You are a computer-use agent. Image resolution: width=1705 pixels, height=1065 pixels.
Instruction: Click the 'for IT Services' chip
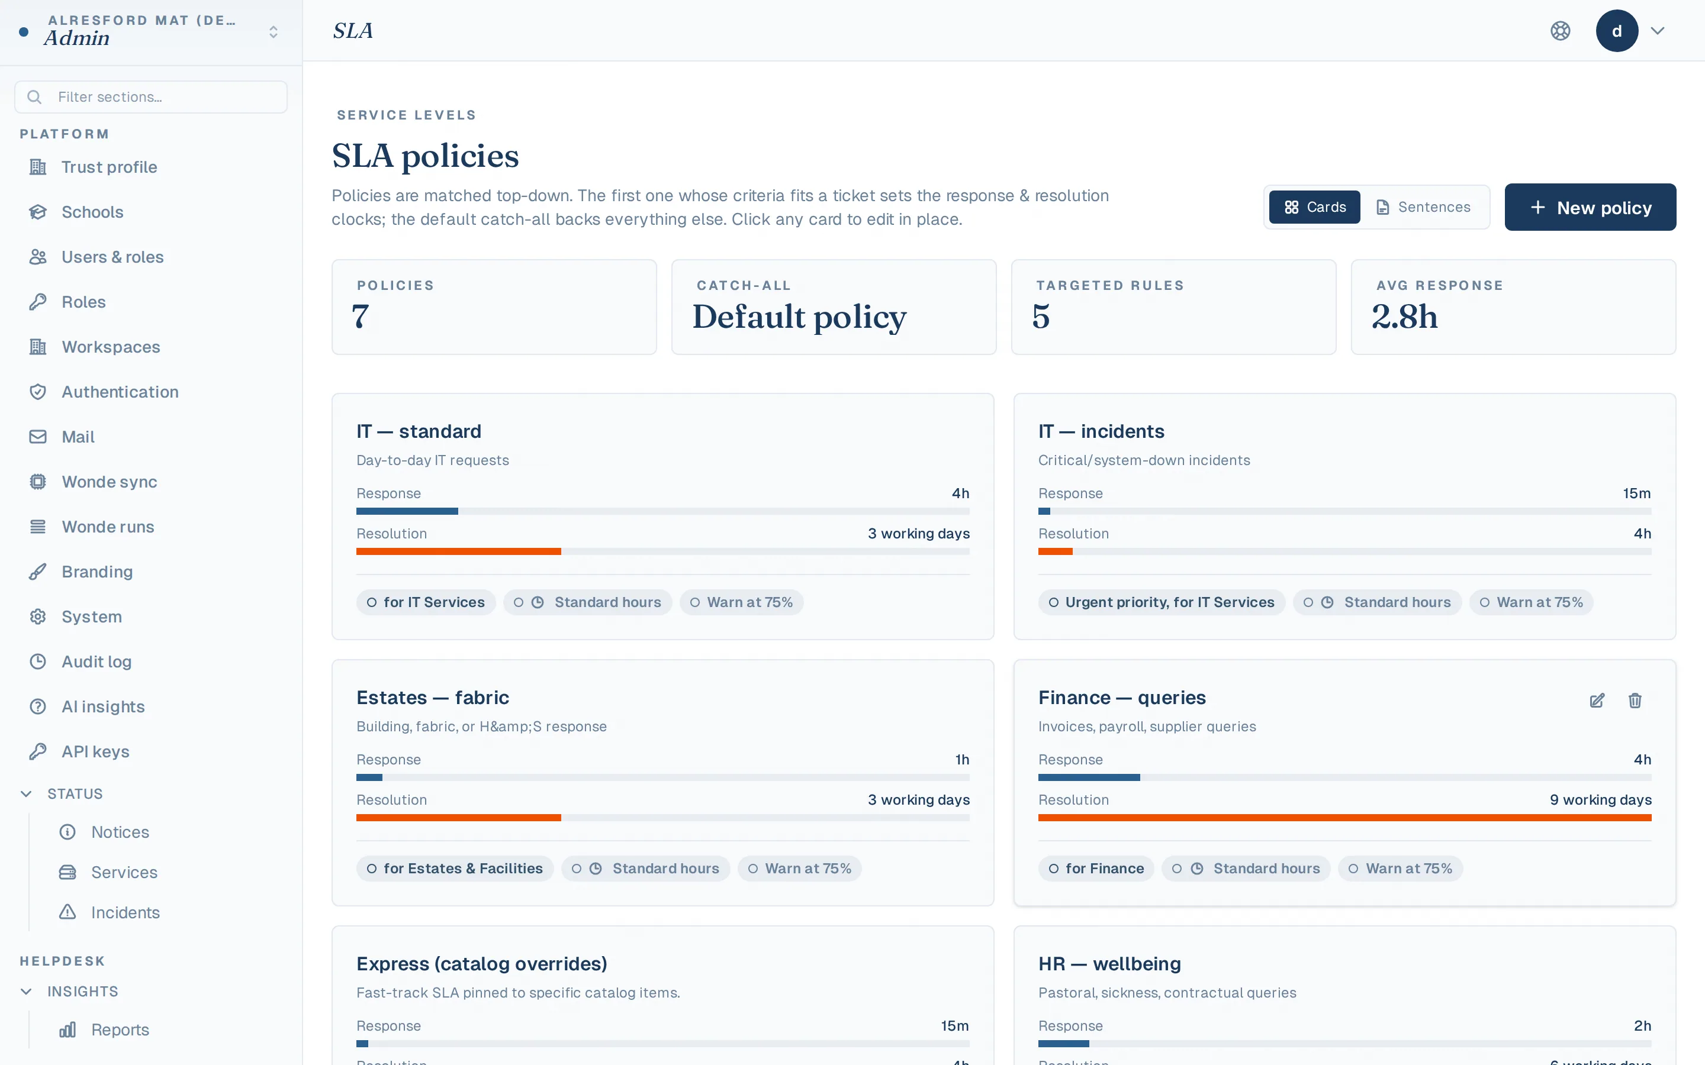coord(426,602)
